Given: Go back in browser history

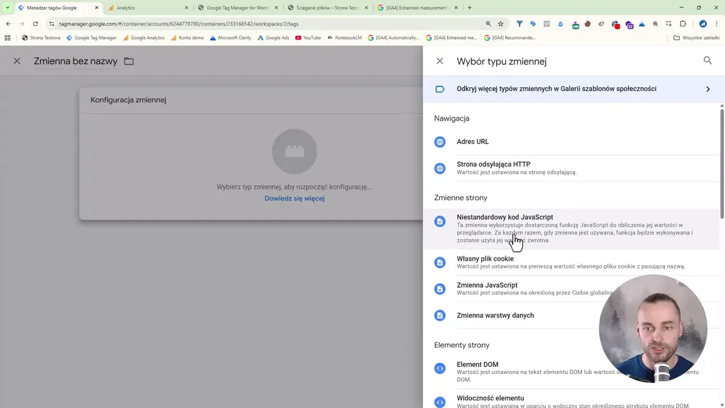Looking at the screenshot, I should click(x=8, y=24).
